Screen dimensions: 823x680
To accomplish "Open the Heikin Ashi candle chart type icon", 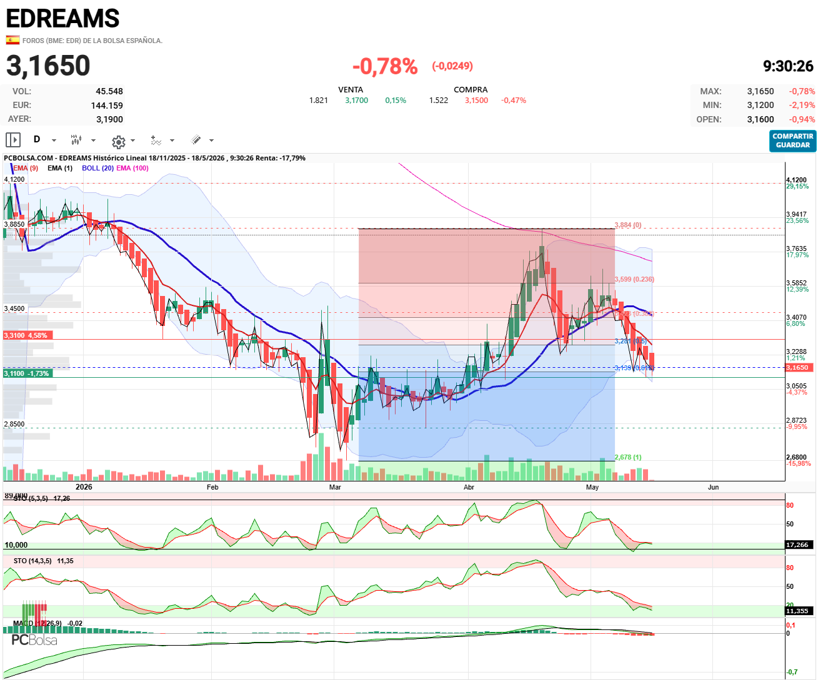I will click(76, 140).
